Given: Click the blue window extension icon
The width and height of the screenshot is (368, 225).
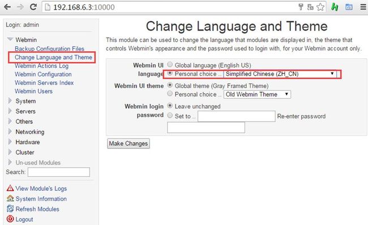Looking at the screenshot, I should point(349,7).
